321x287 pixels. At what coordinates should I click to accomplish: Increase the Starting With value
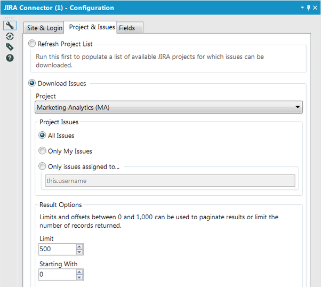click(x=79, y=272)
